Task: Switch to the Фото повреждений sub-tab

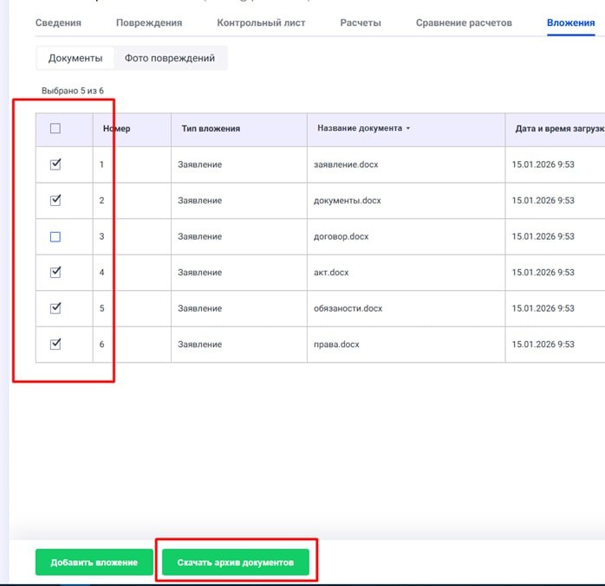Action: [170, 58]
